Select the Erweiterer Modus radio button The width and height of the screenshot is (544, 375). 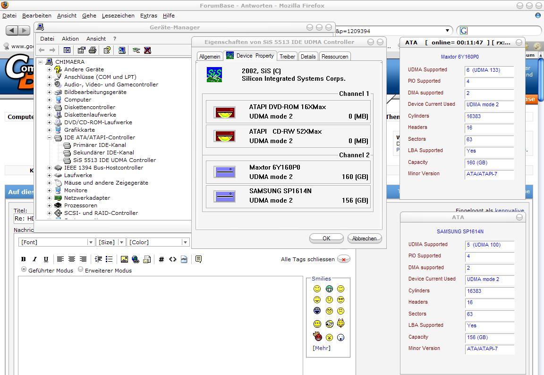click(80, 269)
